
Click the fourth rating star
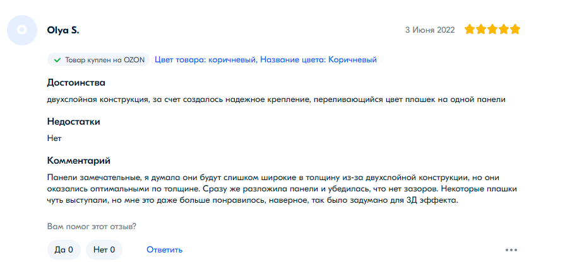point(504,30)
